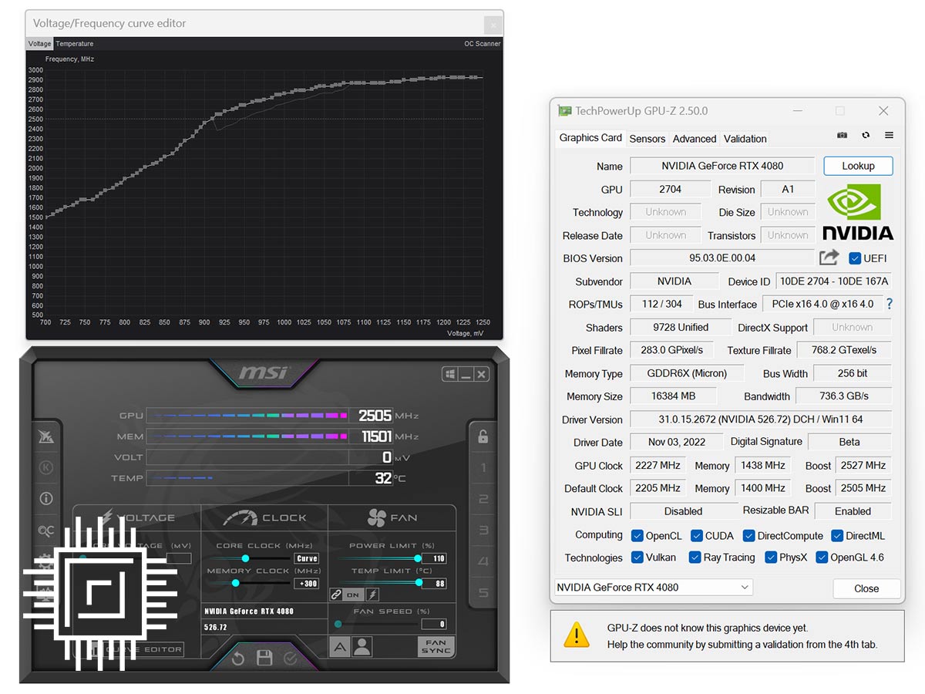Click the Fan Speed slider handle
The height and width of the screenshot is (694, 925).
point(338,624)
